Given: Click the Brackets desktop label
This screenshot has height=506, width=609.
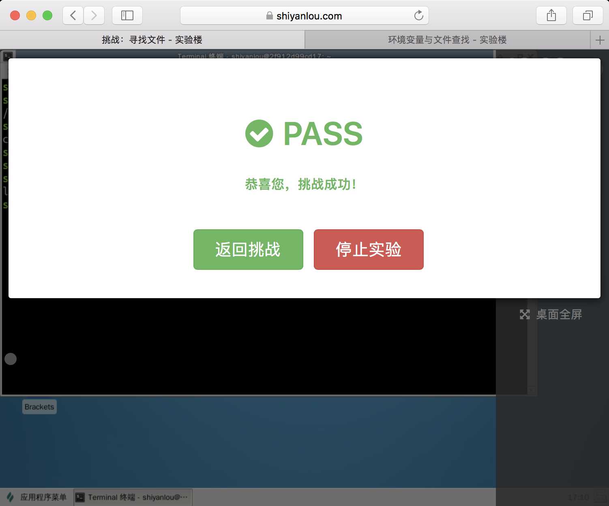Looking at the screenshot, I should pos(39,407).
